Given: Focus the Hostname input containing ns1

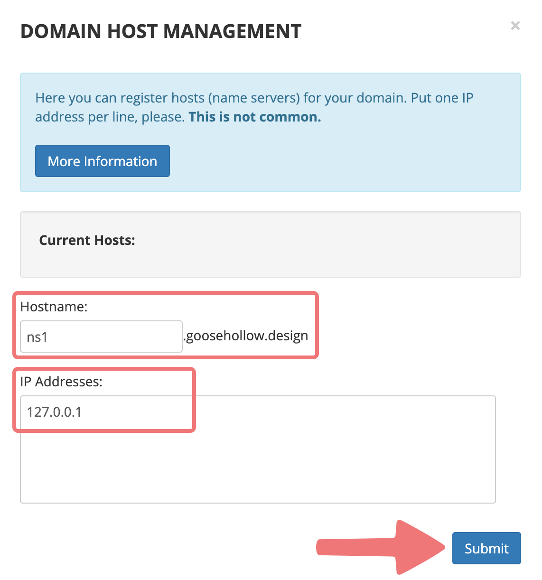Looking at the screenshot, I should (x=101, y=337).
